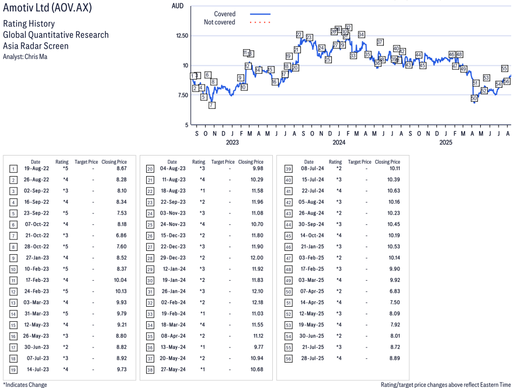Select closing price 9.73 for 14-Jul-23

[x=122, y=369]
